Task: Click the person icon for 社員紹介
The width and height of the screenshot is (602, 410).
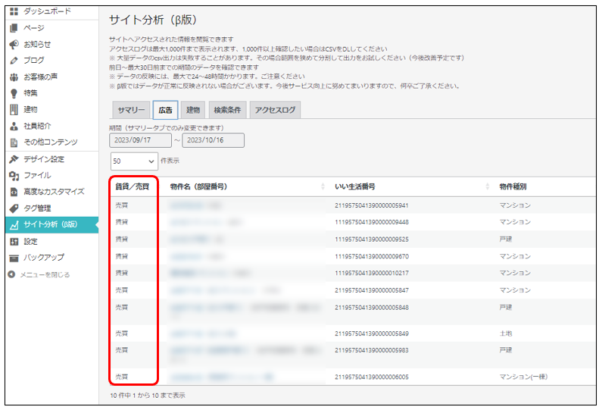Action: tap(13, 126)
